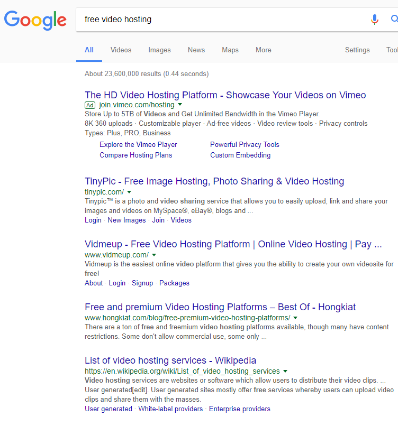Click TinyPic 'New Images' sitelink

pos(127,220)
